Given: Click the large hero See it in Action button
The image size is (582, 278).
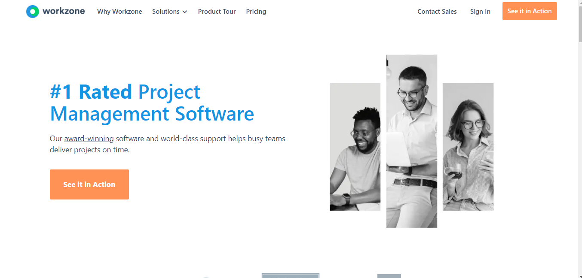Looking at the screenshot, I should coord(89,184).
